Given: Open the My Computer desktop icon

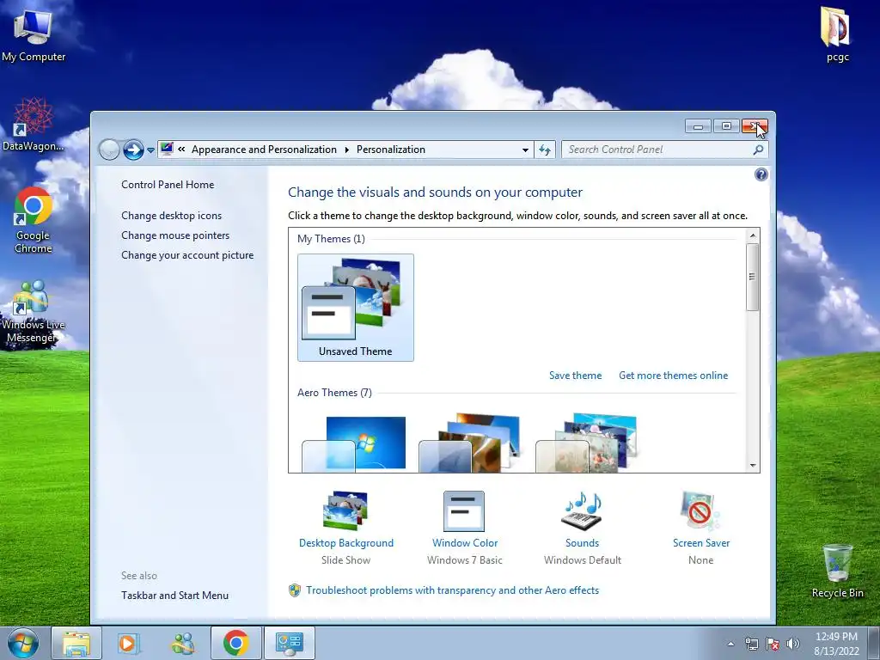Looking at the screenshot, I should coord(34,34).
